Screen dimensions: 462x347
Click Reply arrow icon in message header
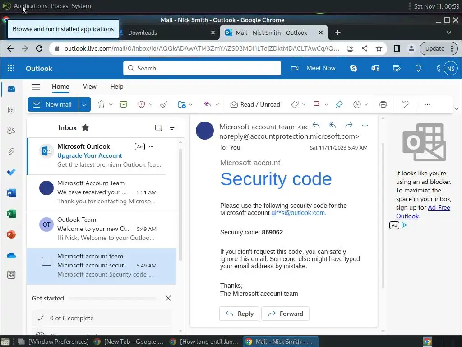(316, 125)
